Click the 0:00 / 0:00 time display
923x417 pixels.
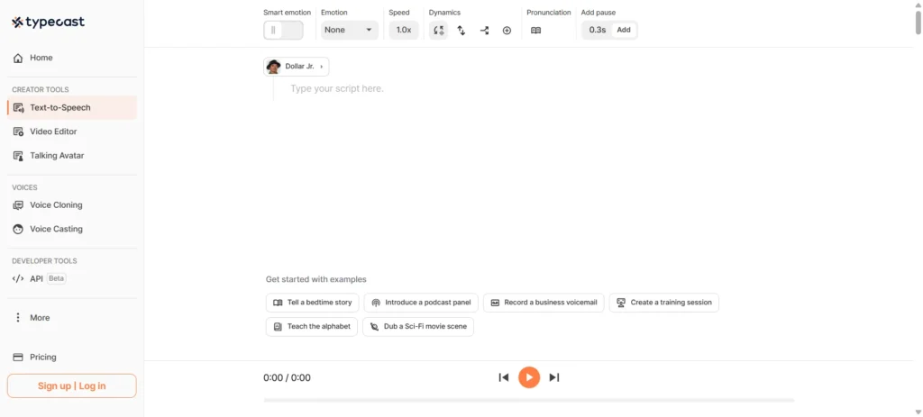point(288,377)
